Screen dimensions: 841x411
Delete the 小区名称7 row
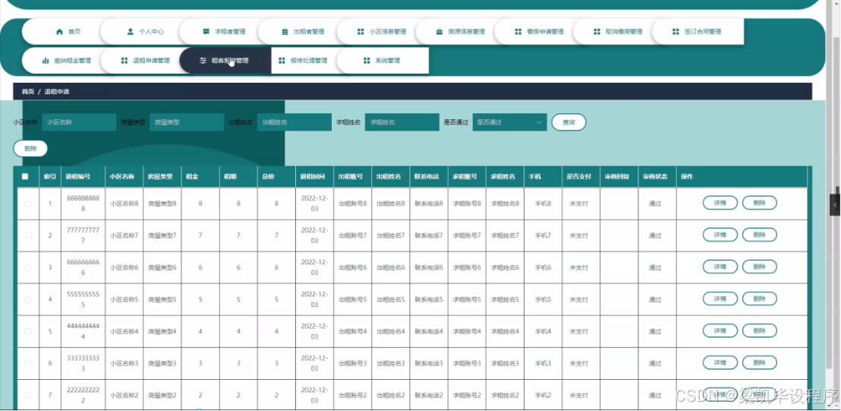[x=760, y=235]
